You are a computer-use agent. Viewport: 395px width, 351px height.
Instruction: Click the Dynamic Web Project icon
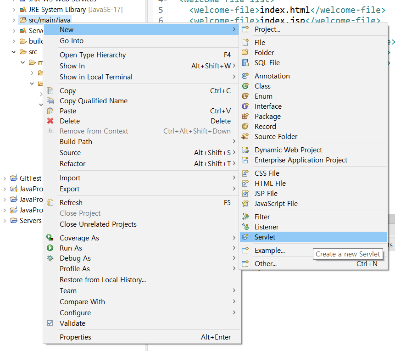(x=245, y=150)
